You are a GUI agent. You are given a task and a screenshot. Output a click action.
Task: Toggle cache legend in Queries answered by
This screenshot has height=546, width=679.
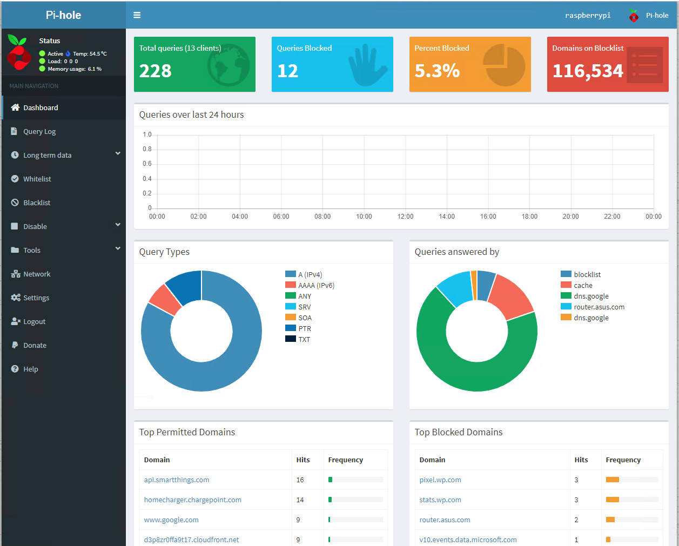577,285
